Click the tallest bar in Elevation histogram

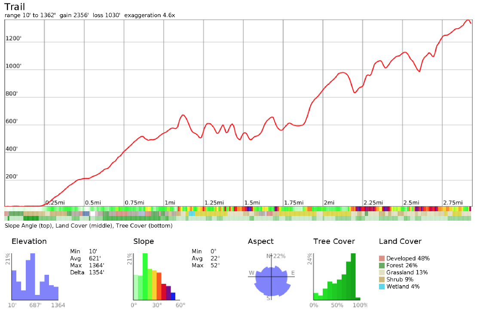pos(33,276)
